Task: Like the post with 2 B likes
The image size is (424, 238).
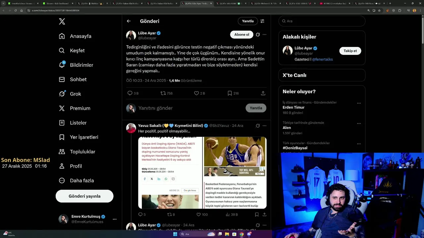Action: (x=196, y=93)
